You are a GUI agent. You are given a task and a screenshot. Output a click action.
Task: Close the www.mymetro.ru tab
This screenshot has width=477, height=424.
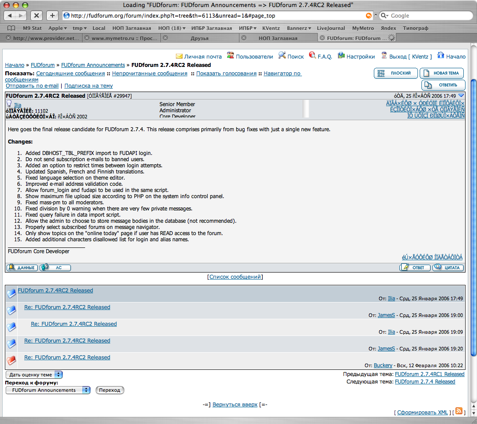[87, 38]
